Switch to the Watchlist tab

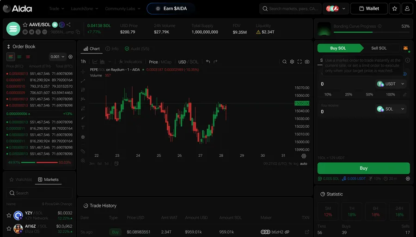pos(21,180)
